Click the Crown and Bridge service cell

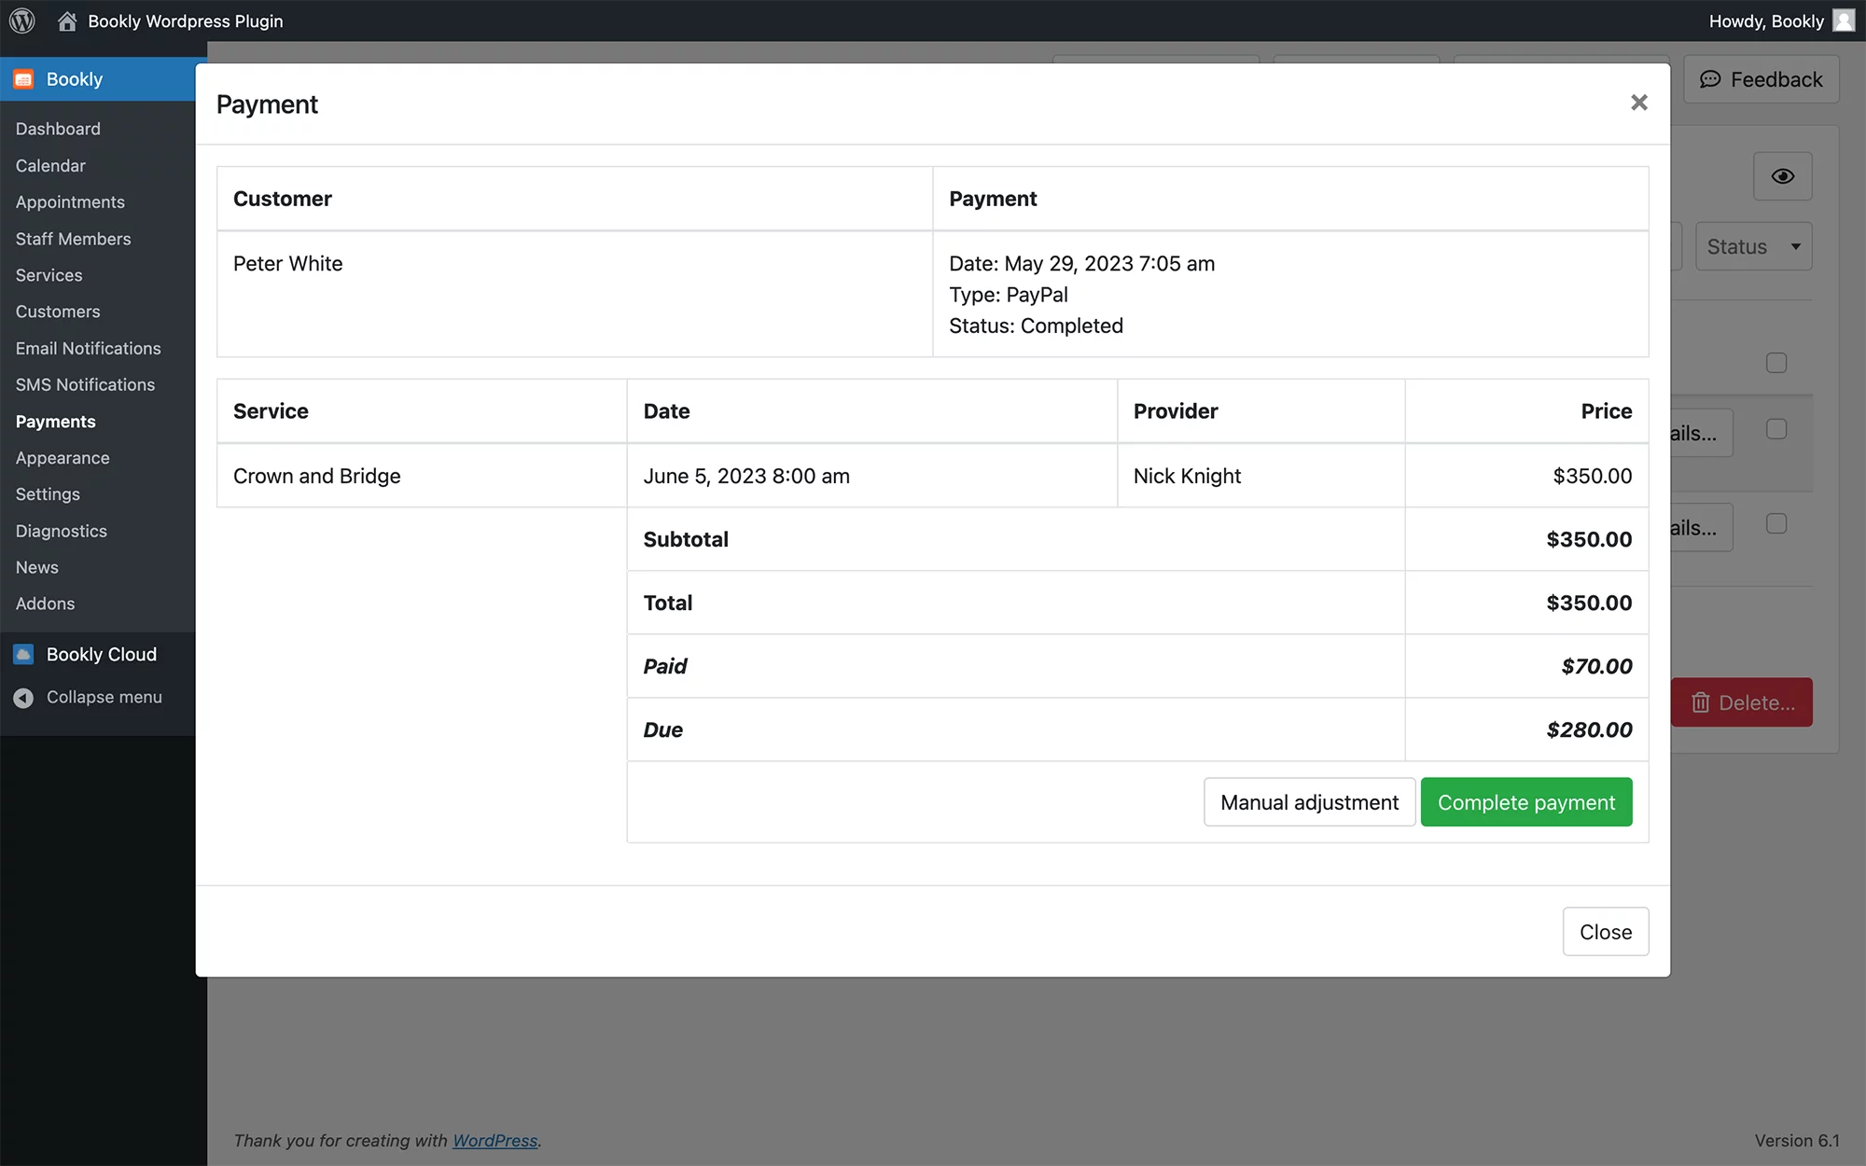tap(422, 476)
